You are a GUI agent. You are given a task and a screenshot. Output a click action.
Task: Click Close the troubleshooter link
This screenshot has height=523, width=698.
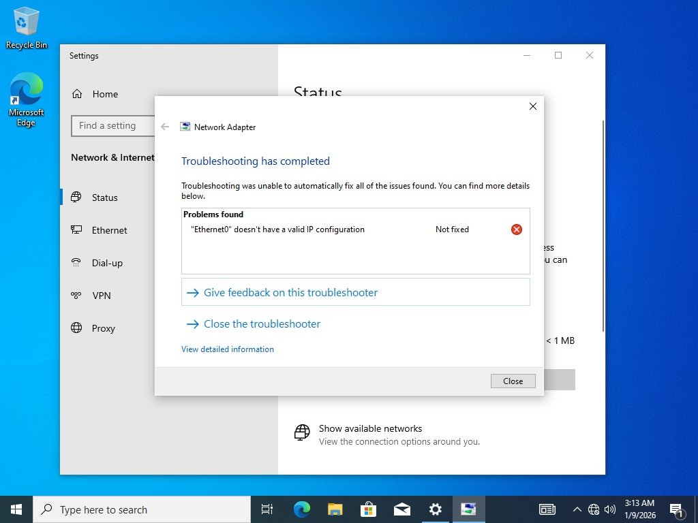click(x=262, y=324)
